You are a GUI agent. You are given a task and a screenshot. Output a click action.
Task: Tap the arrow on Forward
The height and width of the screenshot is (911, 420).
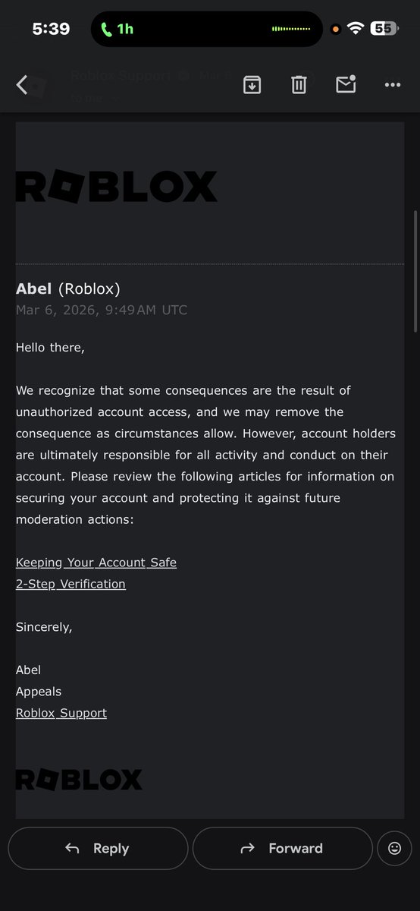(x=247, y=849)
